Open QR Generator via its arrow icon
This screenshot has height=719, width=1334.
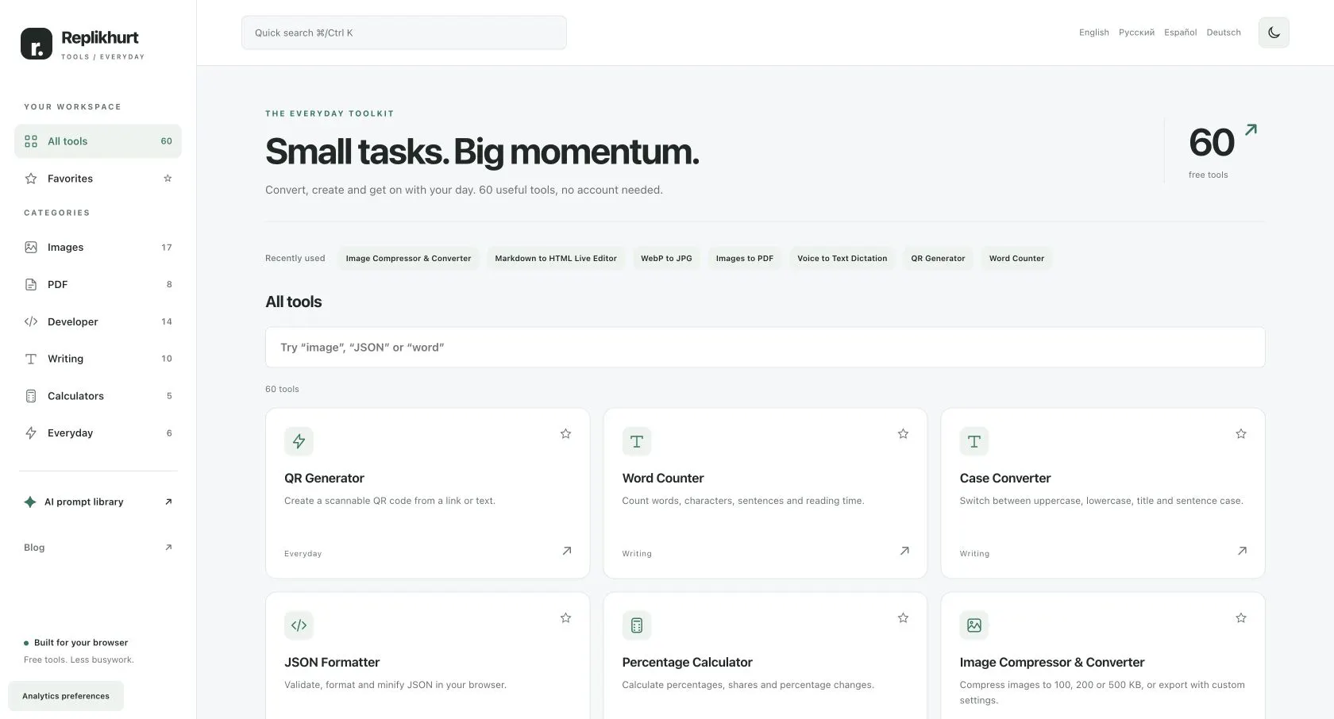[567, 551]
